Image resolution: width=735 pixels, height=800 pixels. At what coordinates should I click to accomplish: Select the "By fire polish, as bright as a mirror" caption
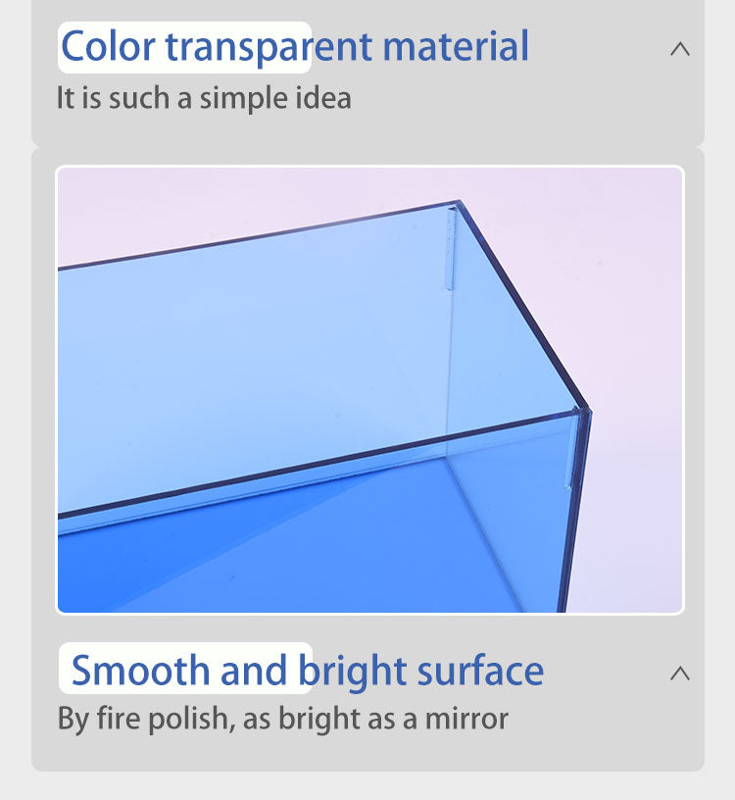click(x=282, y=719)
